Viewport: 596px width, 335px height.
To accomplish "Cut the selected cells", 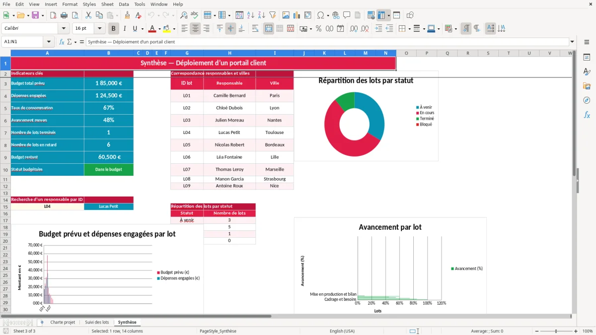I will click(88, 15).
